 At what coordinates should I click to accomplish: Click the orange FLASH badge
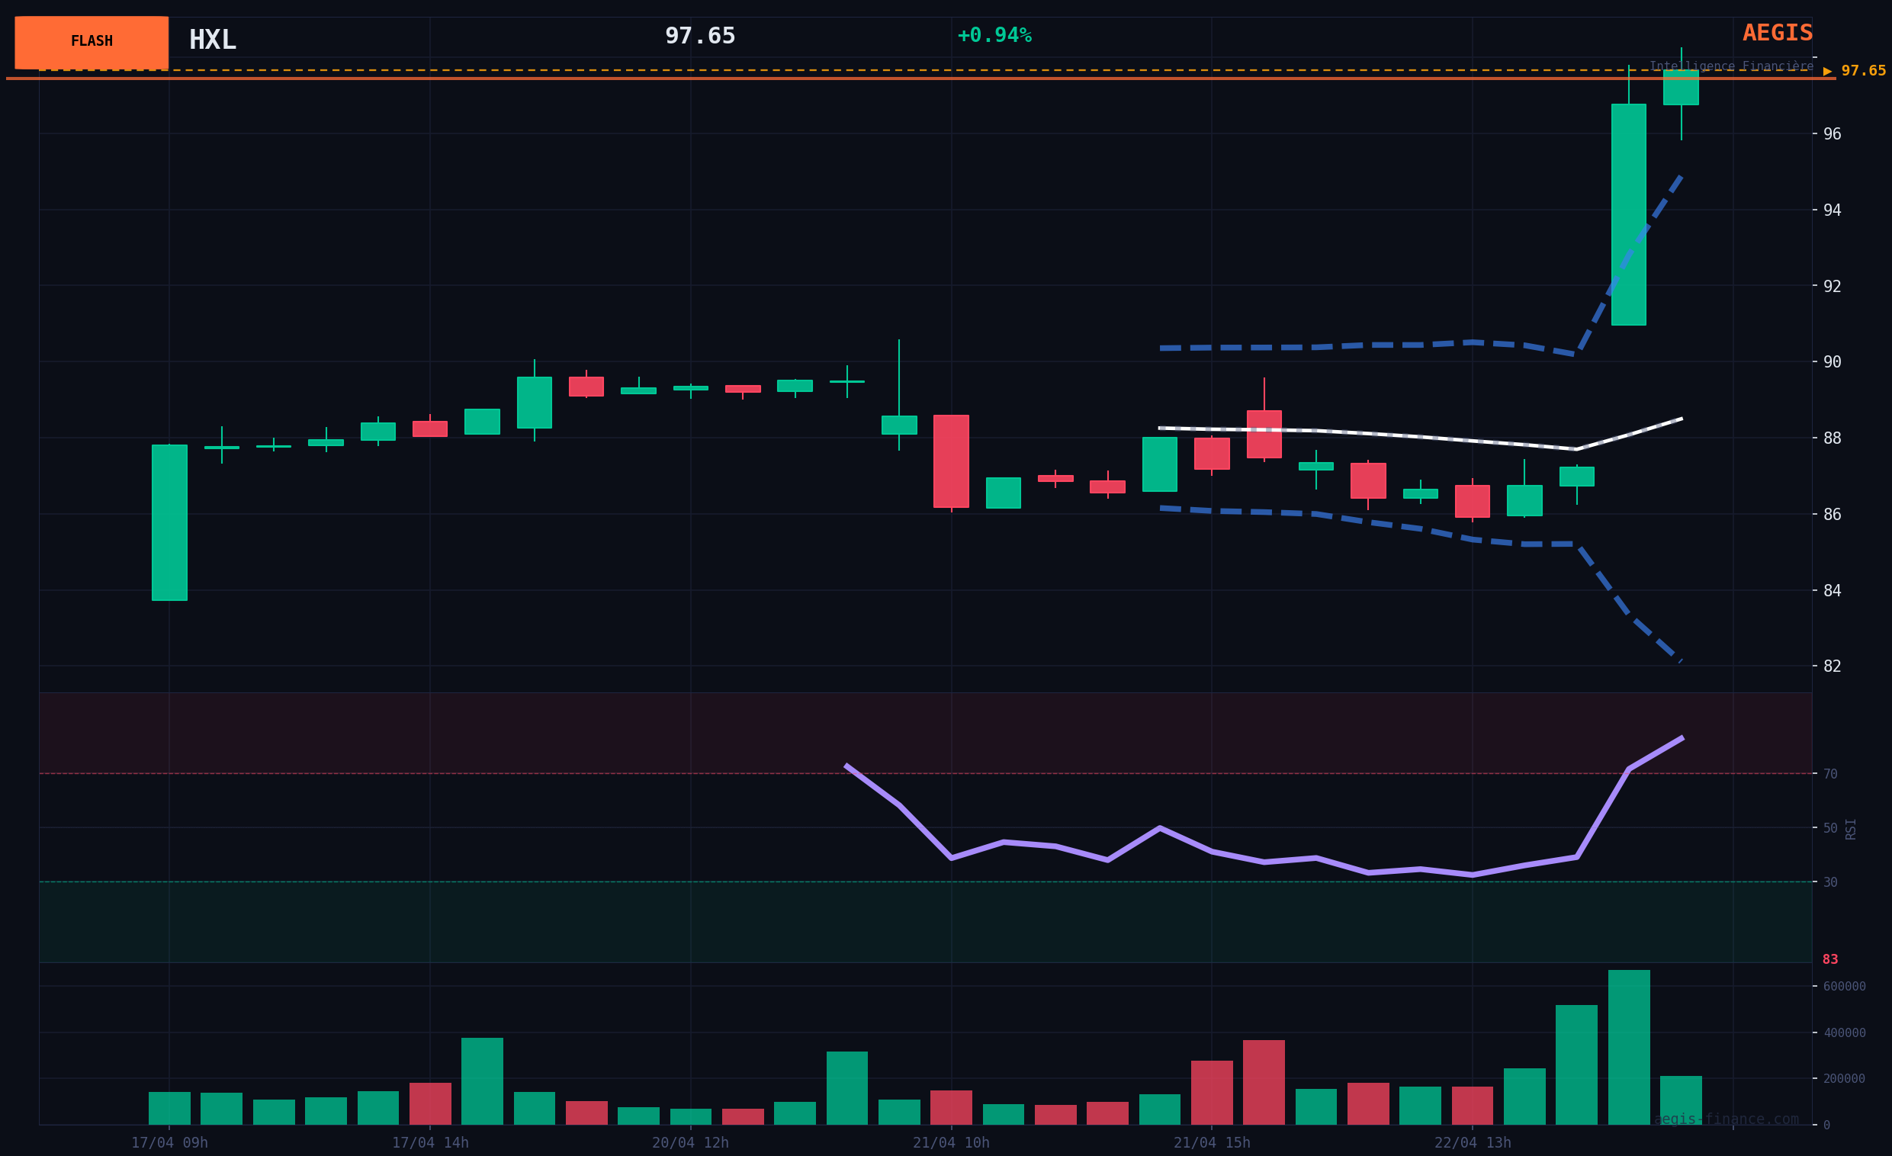(x=92, y=42)
